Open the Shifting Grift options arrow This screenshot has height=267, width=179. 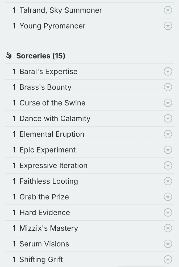(x=168, y=260)
